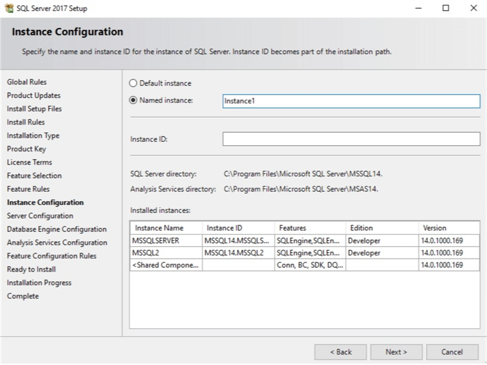
Task: Click the Conn, BC, SDK, DQ... features cell
Action: 310,265
